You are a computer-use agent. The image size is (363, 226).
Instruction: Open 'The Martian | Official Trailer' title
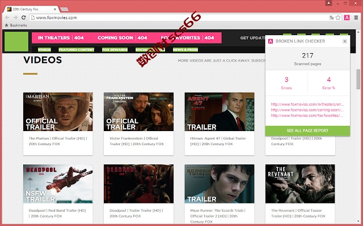coord(58,141)
